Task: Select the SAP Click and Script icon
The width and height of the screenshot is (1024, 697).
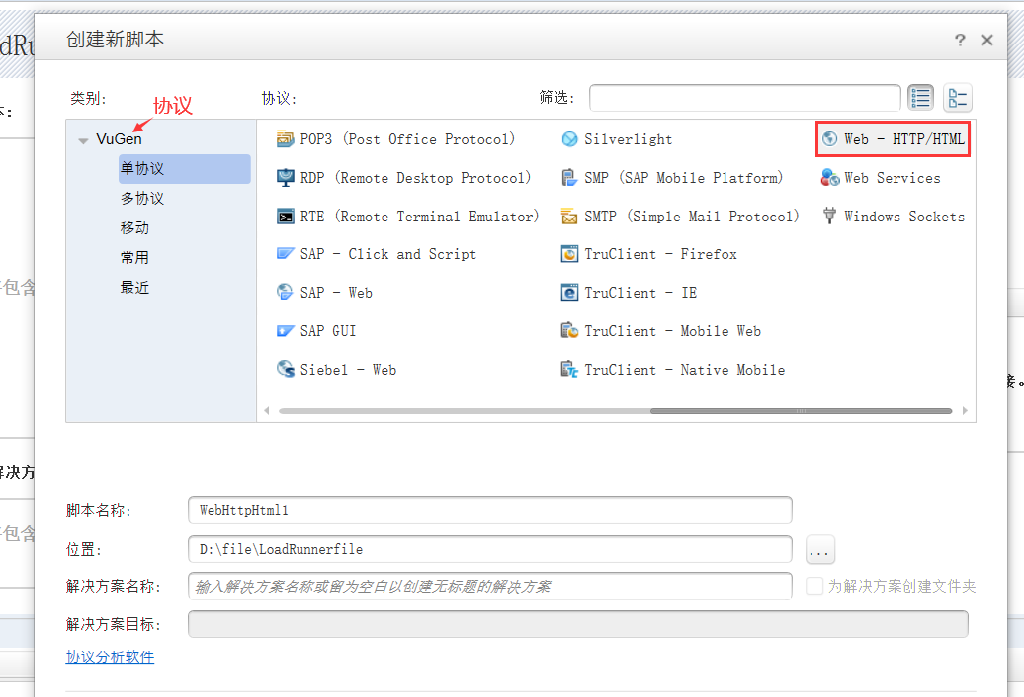Action: coord(285,254)
